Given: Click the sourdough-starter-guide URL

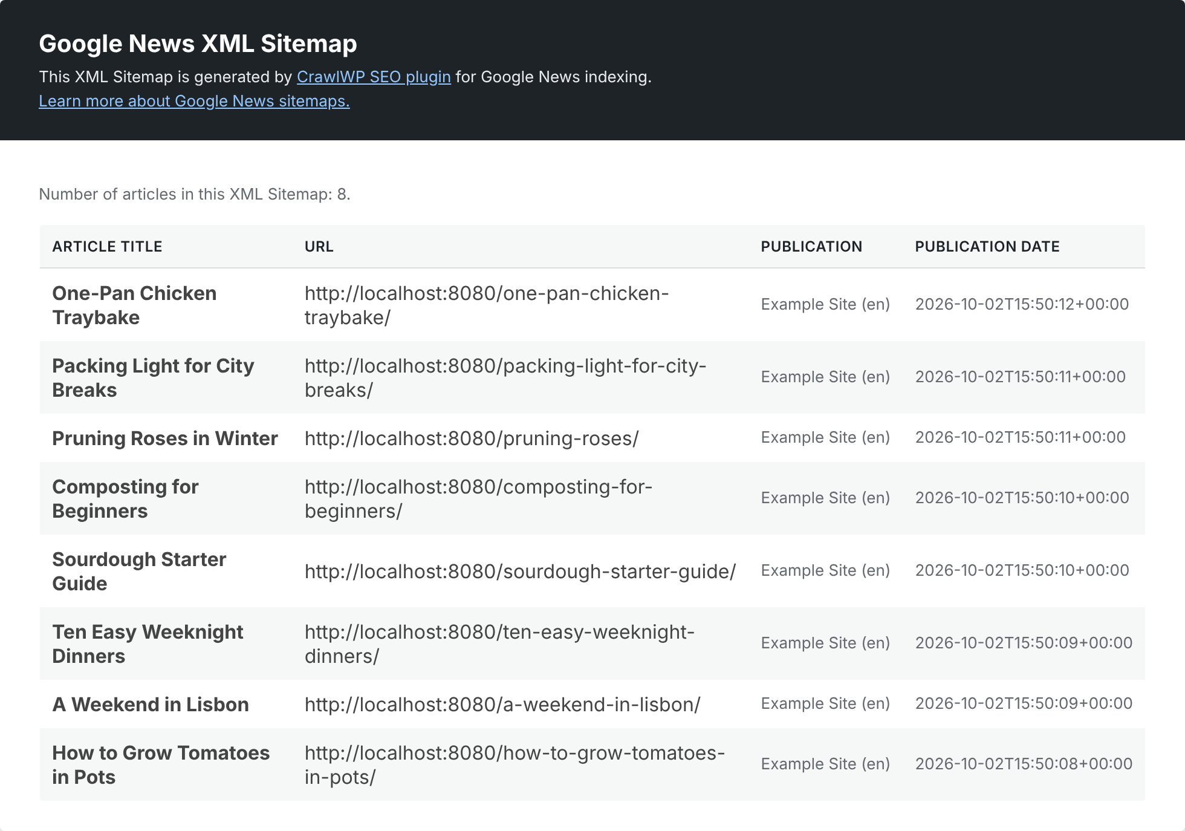Looking at the screenshot, I should (520, 572).
